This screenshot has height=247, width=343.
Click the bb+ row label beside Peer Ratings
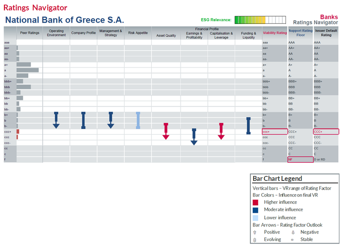coord(7,98)
